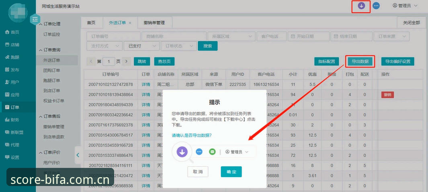
Task: Click the red 撤销 button in the table
Action: tap(387, 95)
